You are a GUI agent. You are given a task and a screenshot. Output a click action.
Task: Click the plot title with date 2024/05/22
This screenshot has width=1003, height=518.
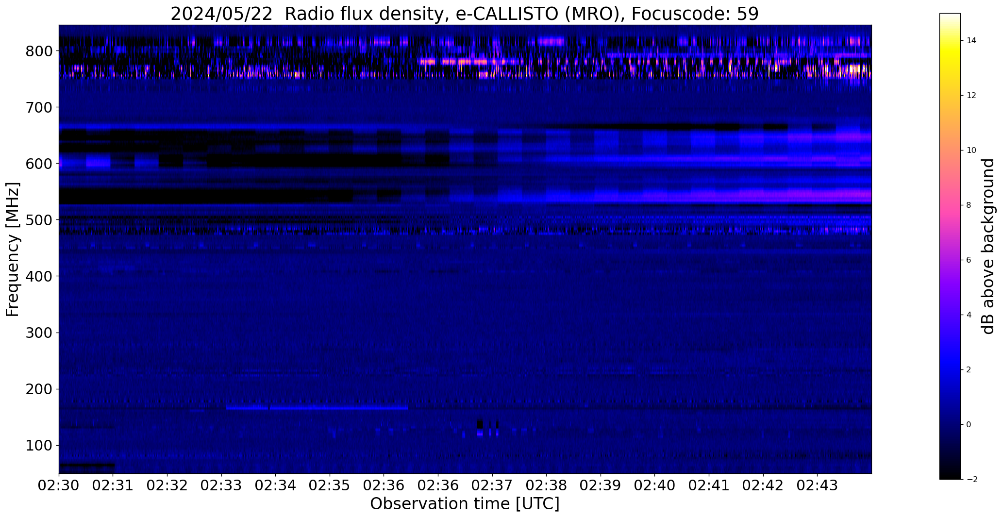click(465, 14)
